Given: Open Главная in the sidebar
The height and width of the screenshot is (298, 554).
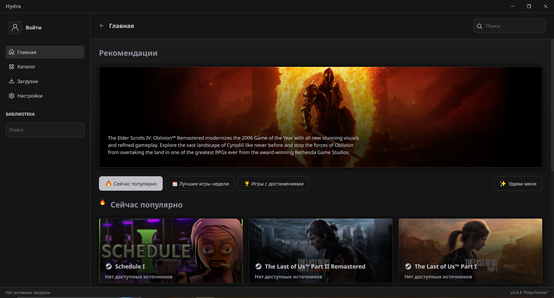Looking at the screenshot, I should (x=45, y=52).
